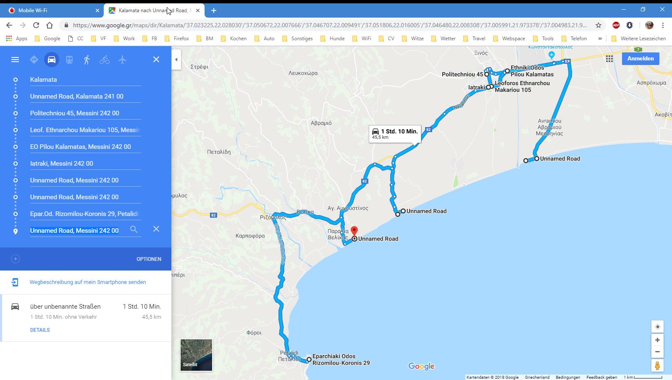Zoom out of the map
The image size is (672, 380).
(657, 352)
